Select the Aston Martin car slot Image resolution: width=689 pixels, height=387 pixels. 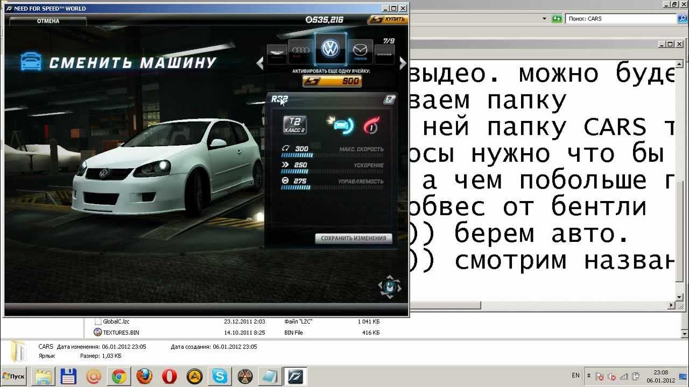[x=277, y=54]
